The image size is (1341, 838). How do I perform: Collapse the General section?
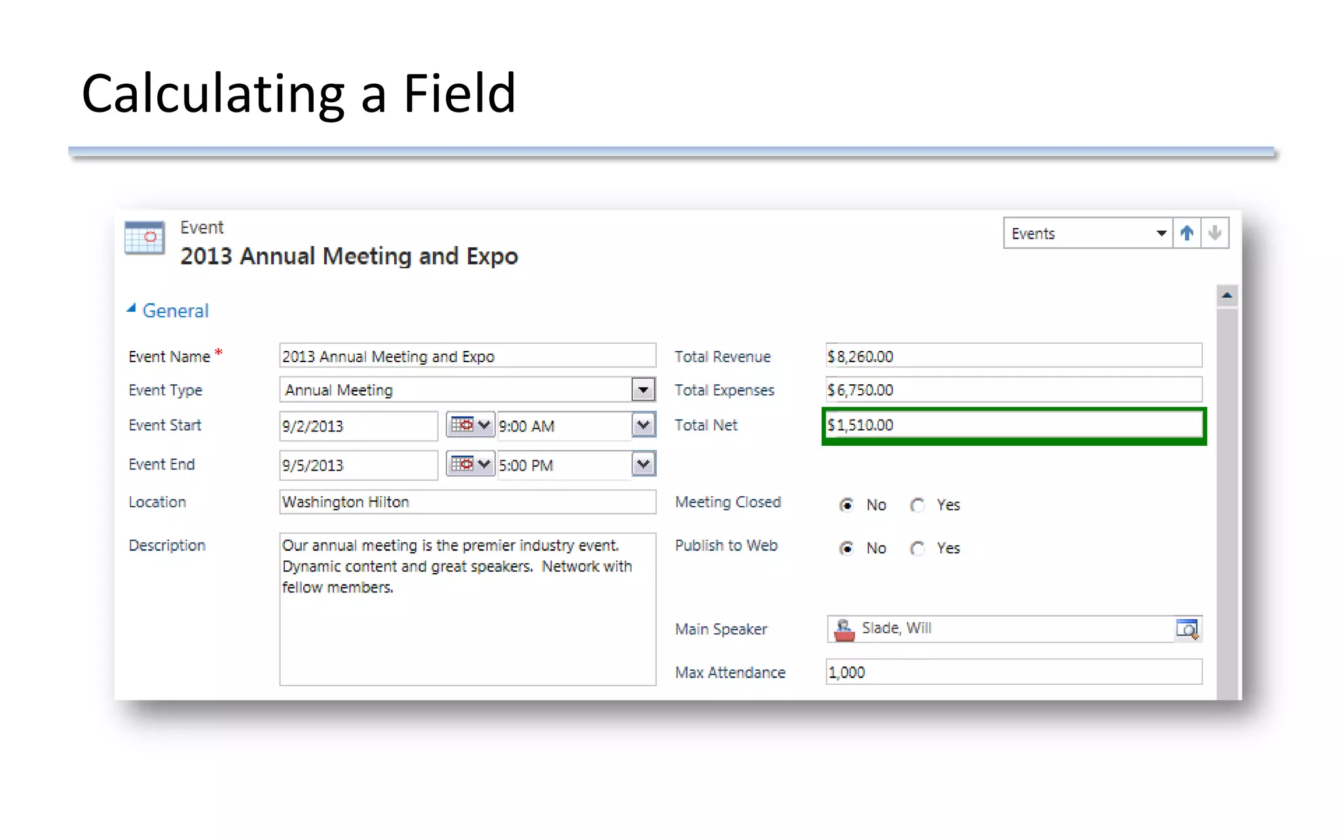132,309
